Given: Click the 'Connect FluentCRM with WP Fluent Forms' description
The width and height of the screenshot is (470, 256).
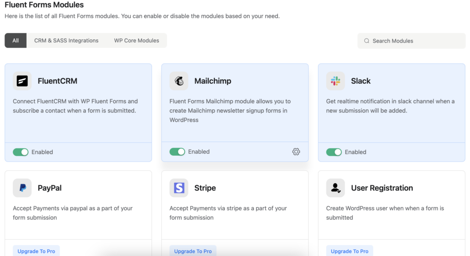Looking at the screenshot, I should 75,106.
